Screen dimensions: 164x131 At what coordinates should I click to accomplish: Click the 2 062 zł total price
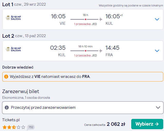click(116, 124)
